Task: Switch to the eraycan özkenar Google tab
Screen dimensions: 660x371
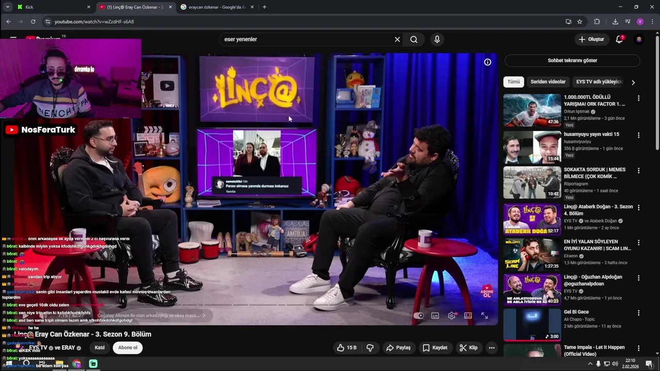Action: pos(217,7)
